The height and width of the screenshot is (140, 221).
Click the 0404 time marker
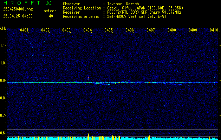point(87,30)
